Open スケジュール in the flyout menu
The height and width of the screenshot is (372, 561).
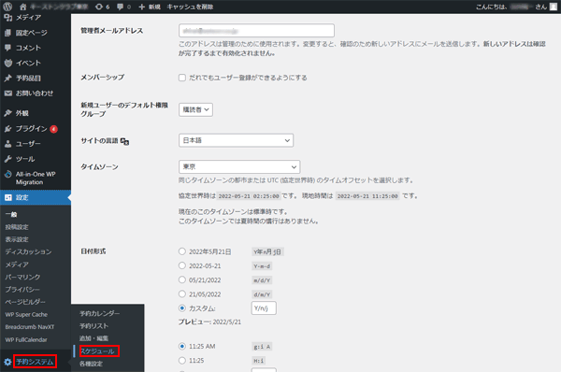pyautogui.click(x=97, y=351)
